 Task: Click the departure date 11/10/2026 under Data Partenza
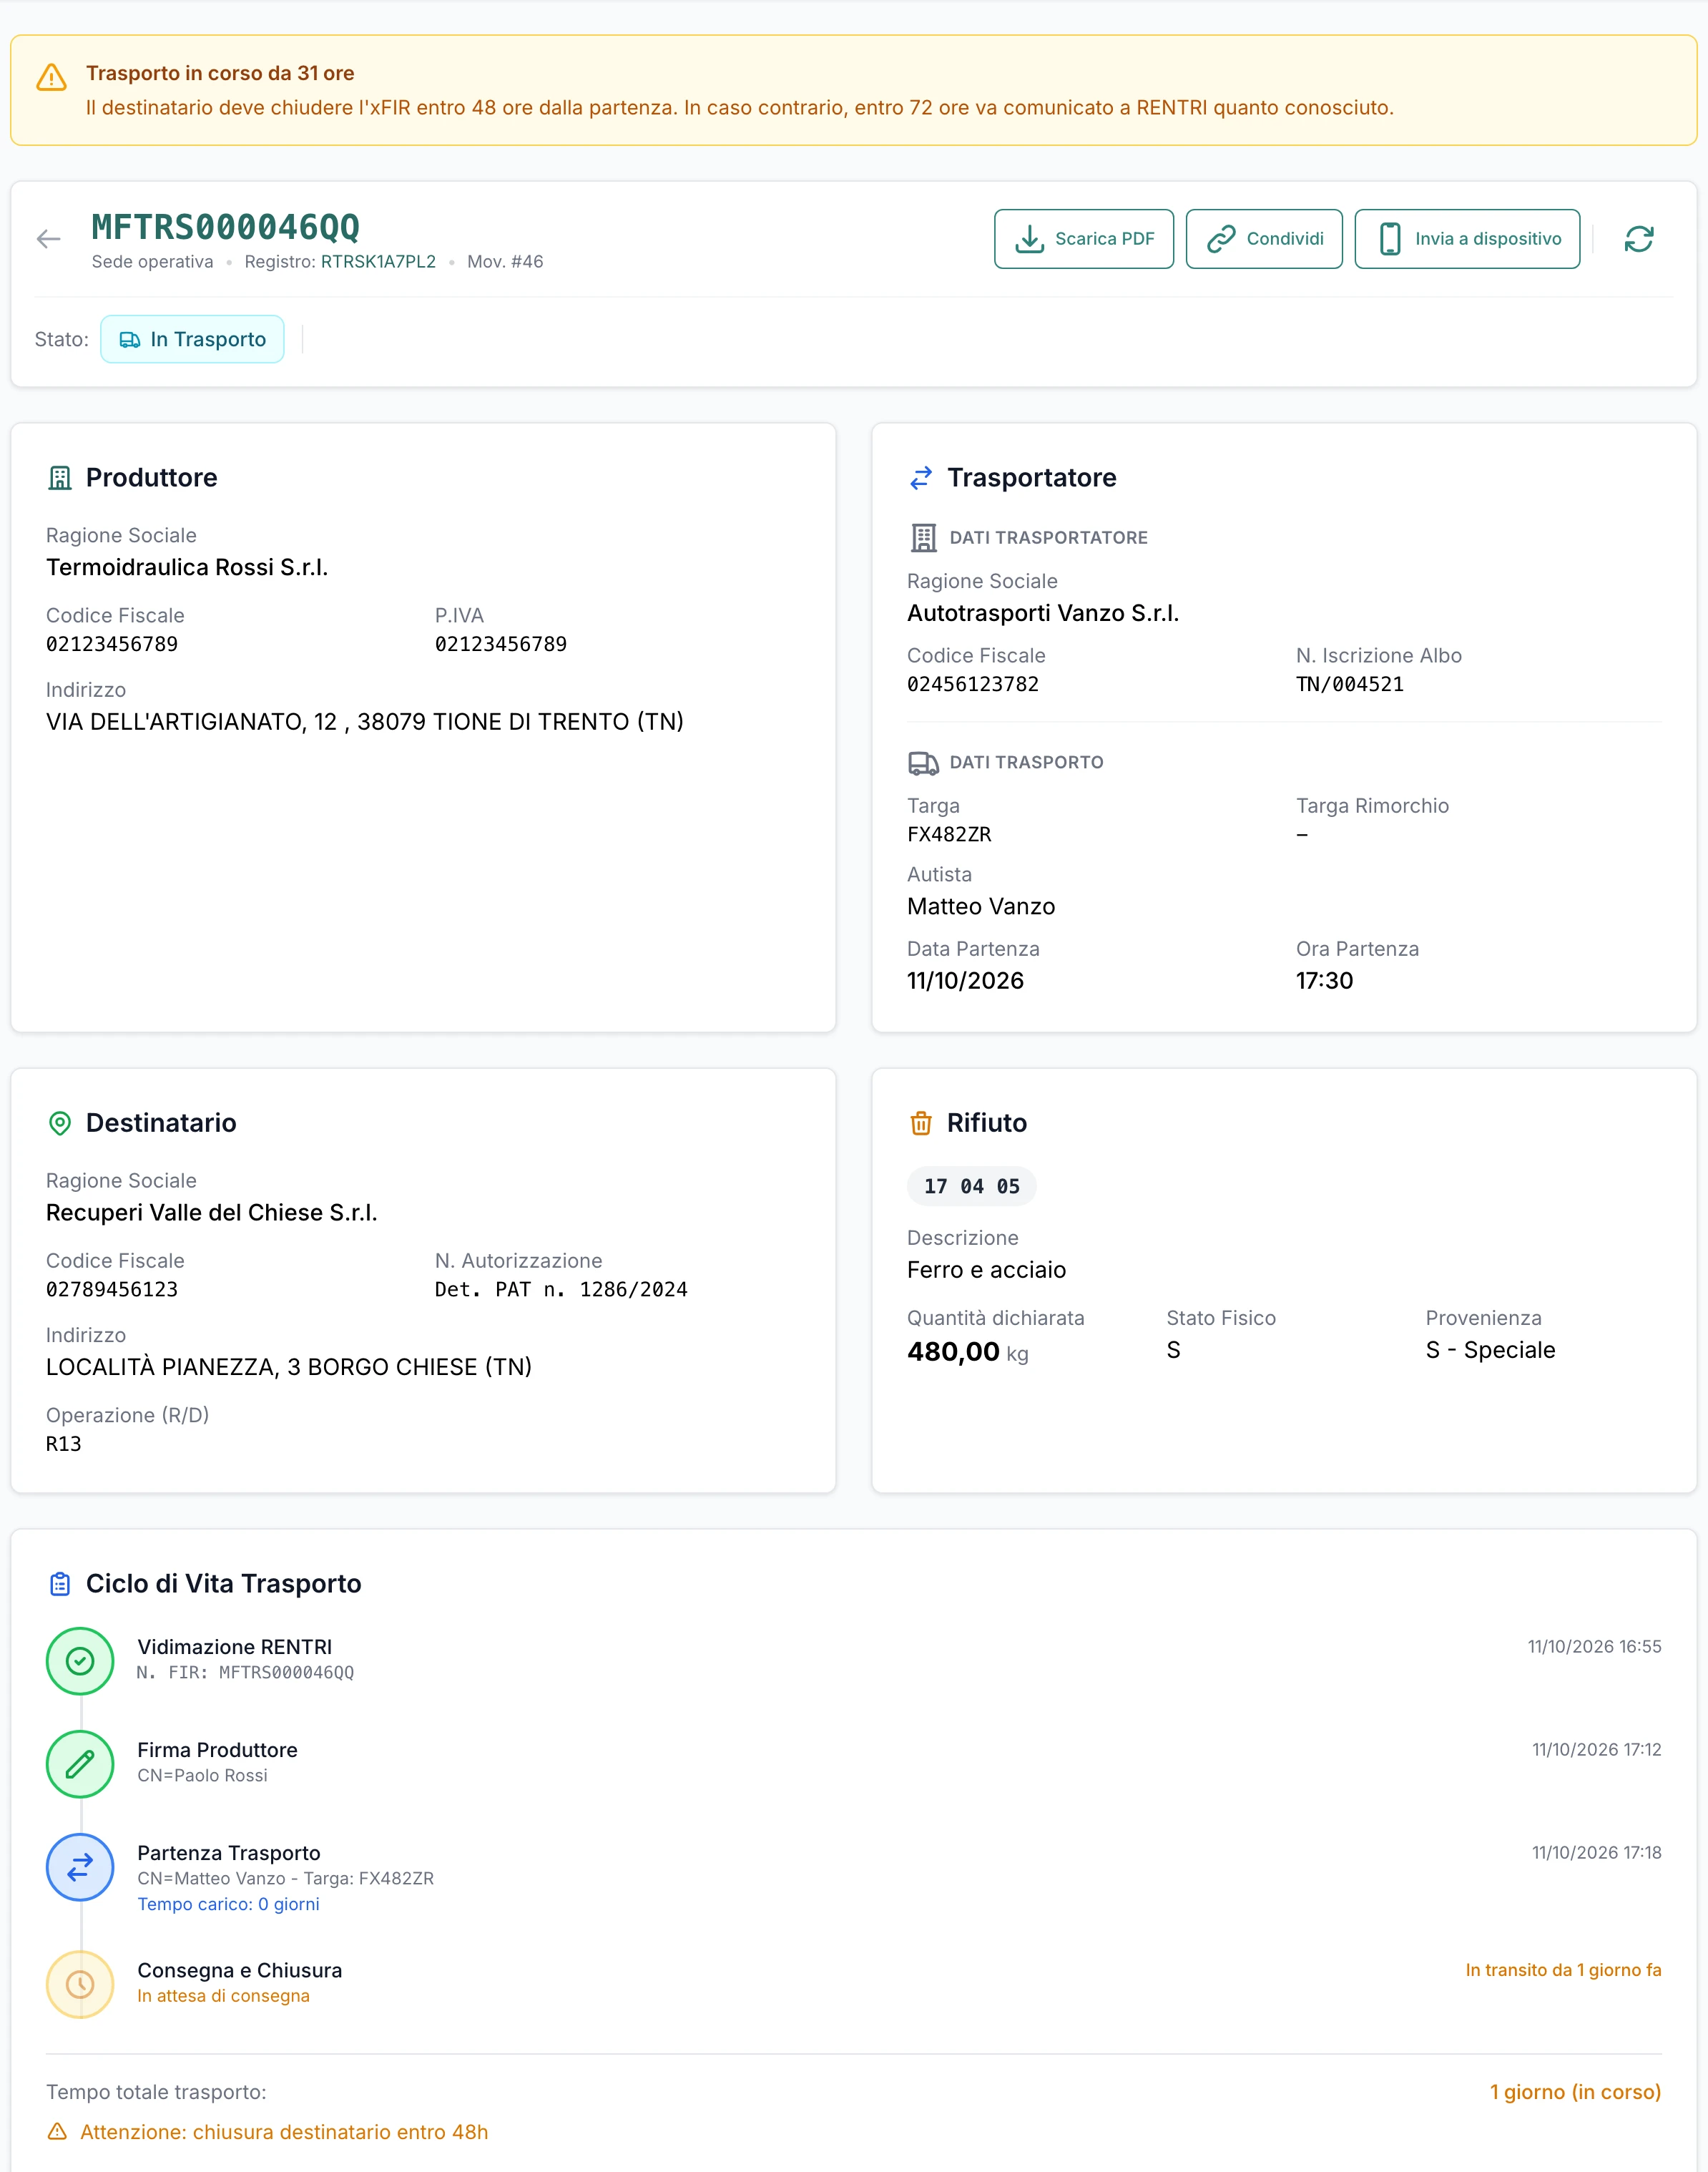965,980
